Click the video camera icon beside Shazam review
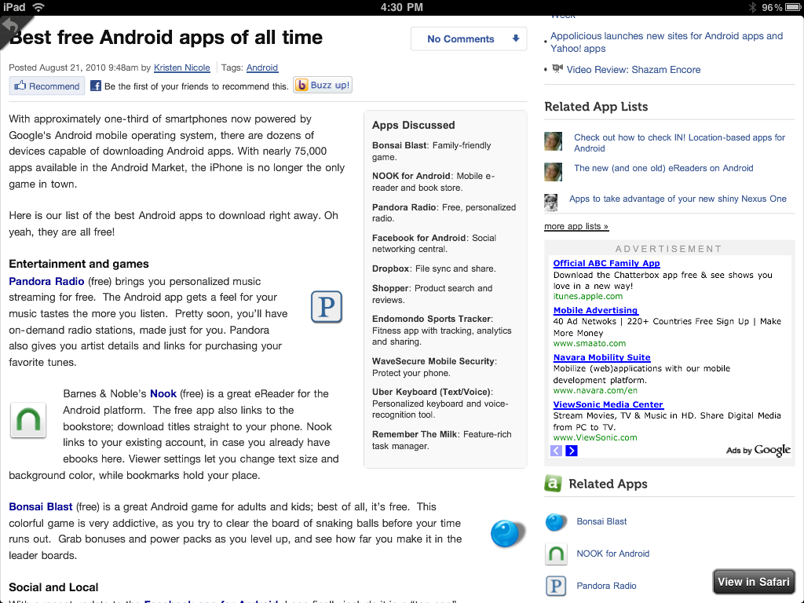This screenshot has height=603, width=804. tap(557, 69)
